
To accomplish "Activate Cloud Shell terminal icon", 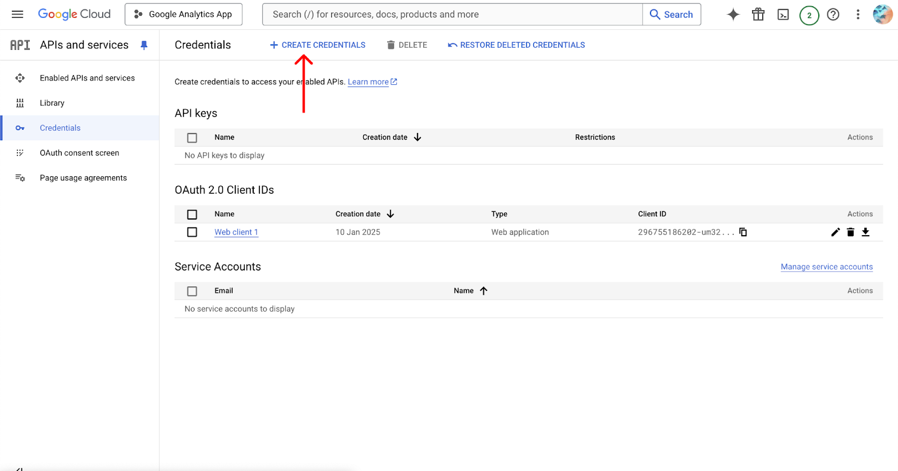I will (783, 15).
